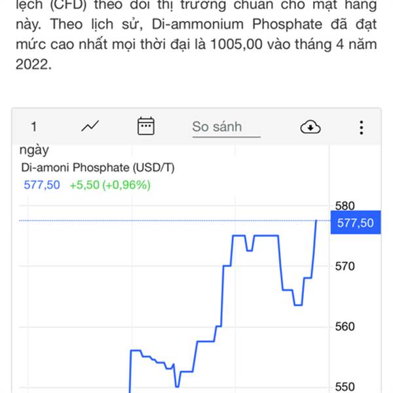Click the dotted current price line
This screenshot has height=393, width=393.
(175, 221)
